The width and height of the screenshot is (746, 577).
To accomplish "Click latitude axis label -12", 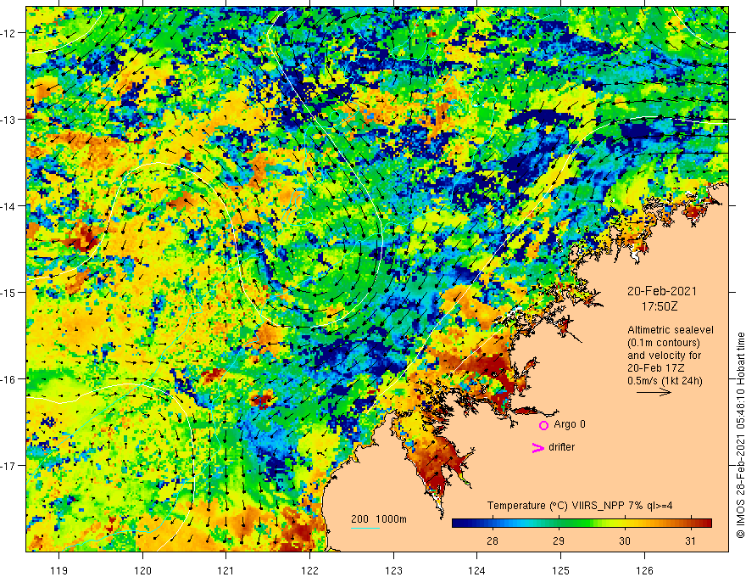I will click(x=8, y=33).
